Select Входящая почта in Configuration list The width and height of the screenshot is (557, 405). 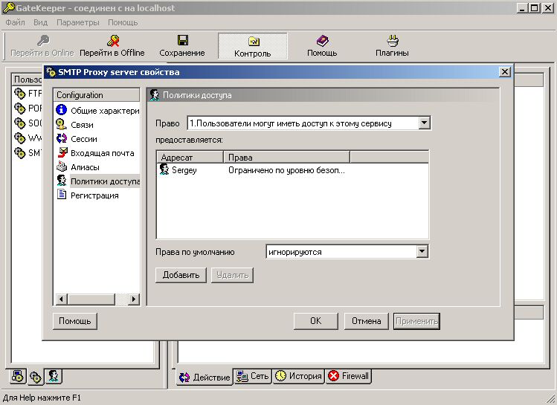click(103, 153)
